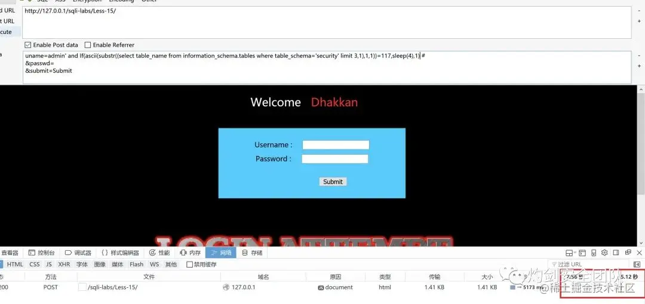Filter requests by 媒体 media
Viewport: 645px width, 304px height.
coord(118,265)
